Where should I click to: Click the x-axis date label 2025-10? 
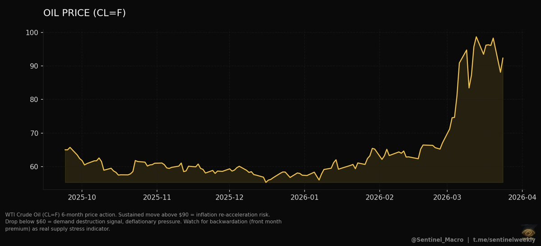(82, 197)
